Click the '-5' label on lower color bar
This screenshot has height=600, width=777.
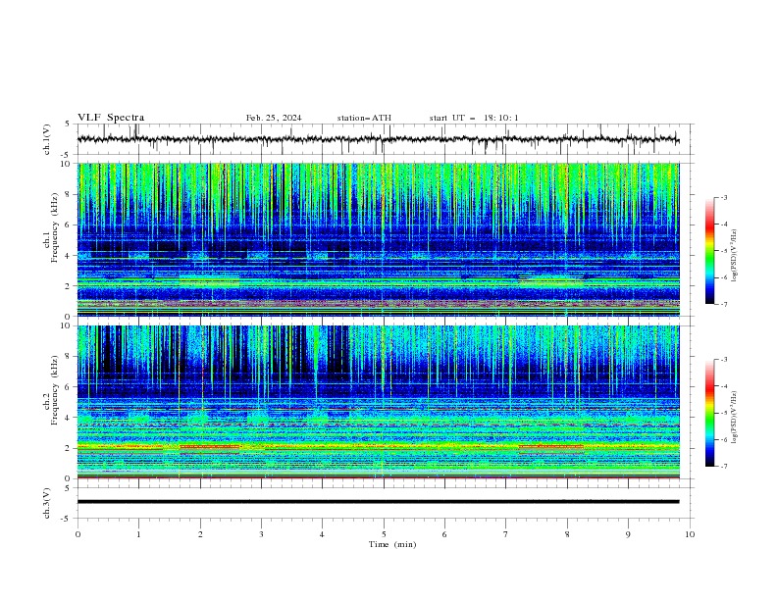point(723,413)
